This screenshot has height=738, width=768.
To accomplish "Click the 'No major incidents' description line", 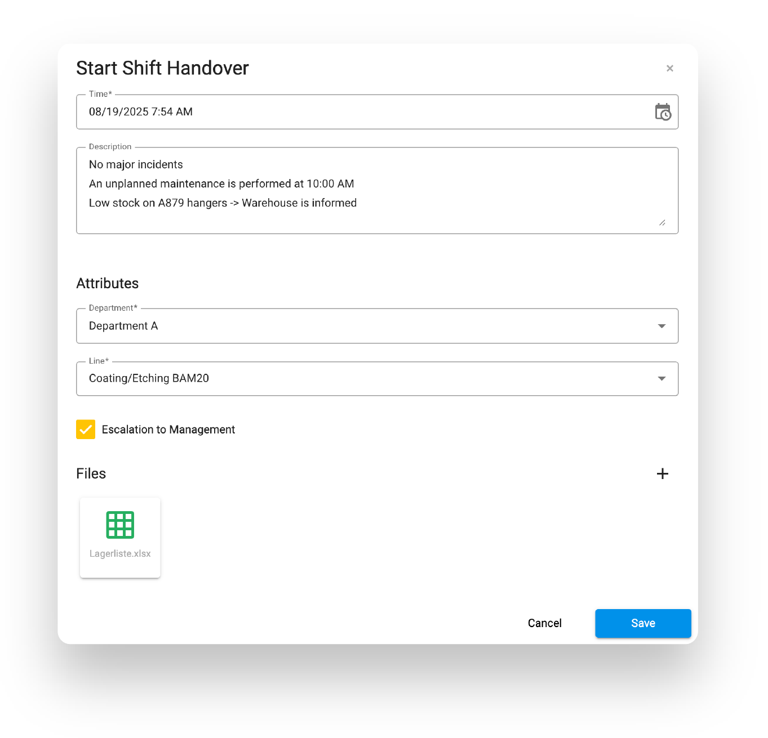I will (x=136, y=164).
